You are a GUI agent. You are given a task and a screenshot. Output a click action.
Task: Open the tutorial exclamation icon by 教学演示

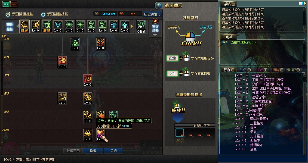[x=159, y=6]
